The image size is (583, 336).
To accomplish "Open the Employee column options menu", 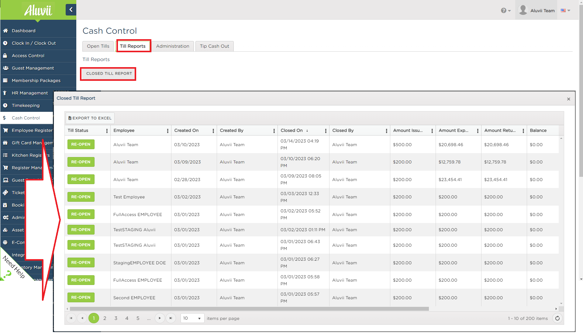I will (x=167, y=131).
